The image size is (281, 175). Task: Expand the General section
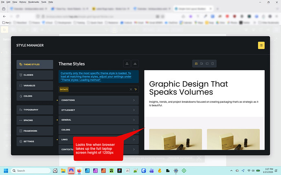[98, 120]
